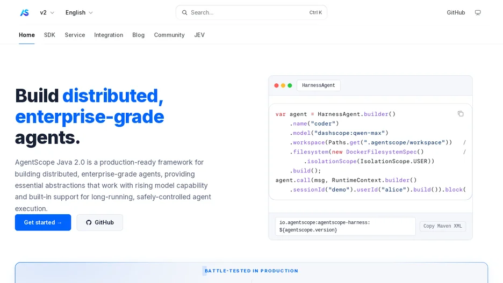Copy the code snippet icon
Viewport: 503px width, 283px height.
tap(461, 114)
